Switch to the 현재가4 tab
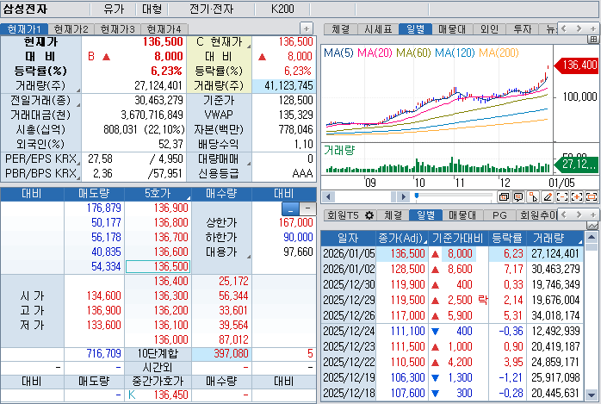This screenshot has width=601, height=404. coord(164,29)
